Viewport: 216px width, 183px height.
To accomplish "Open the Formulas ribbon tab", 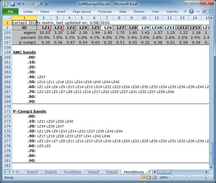I will click(x=105, y=11).
